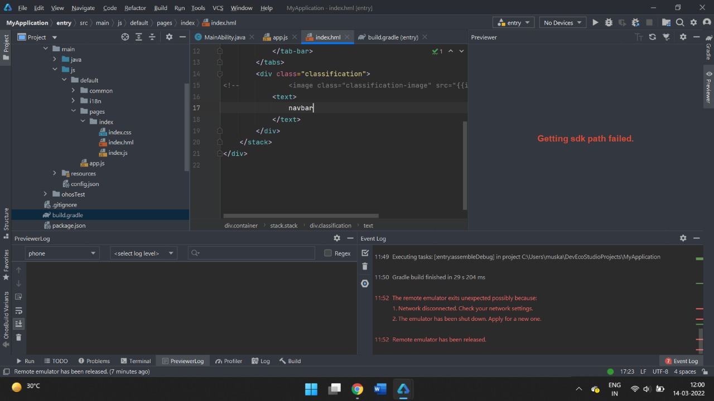Toggle soft-wrap in PreviewerLog

click(18, 310)
